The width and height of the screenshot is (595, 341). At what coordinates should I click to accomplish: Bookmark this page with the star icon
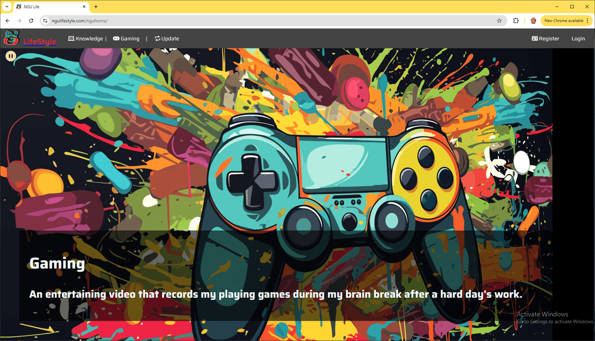click(x=499, y=21)
